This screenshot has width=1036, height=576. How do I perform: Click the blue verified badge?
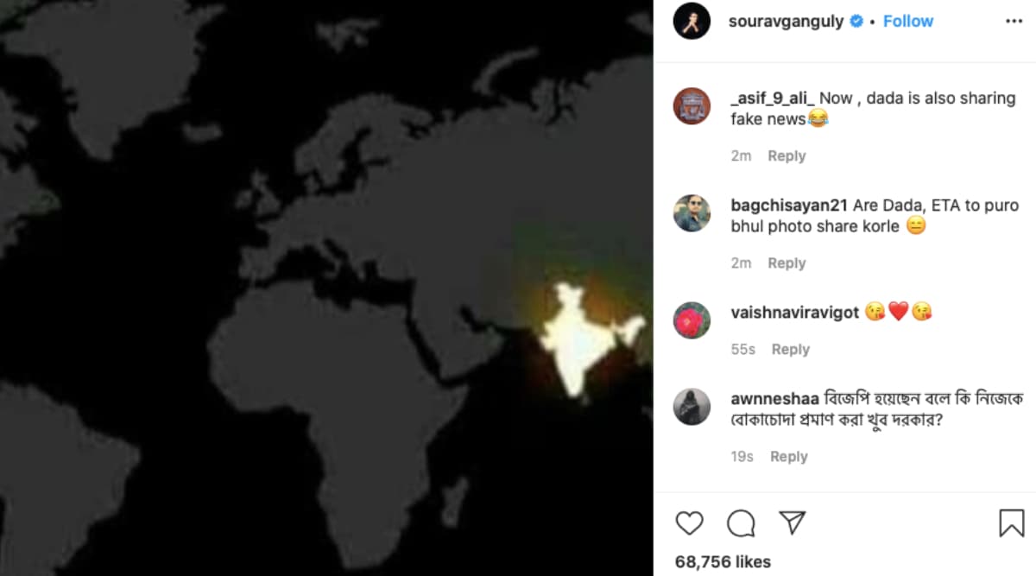click(x=856, y=21)
